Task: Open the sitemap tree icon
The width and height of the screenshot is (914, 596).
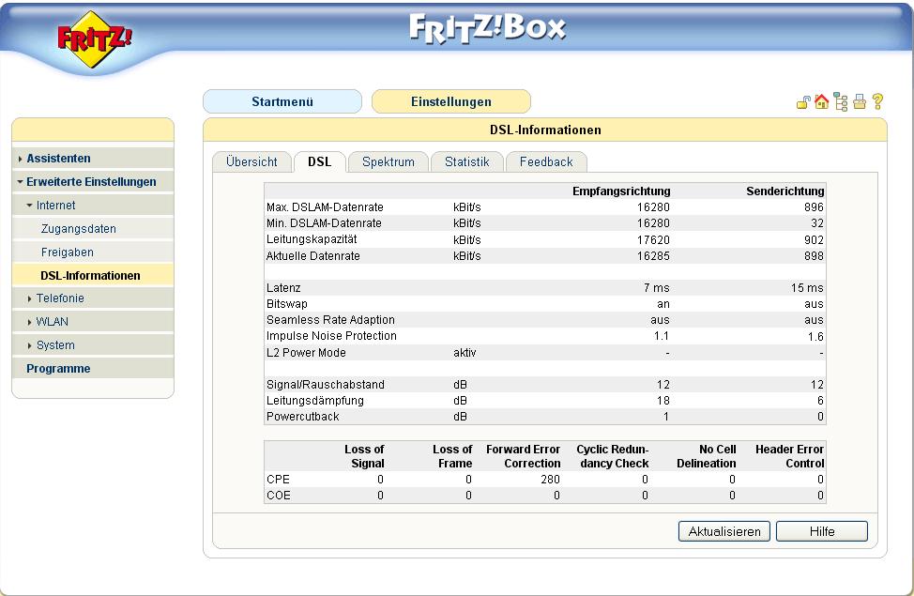Action: tap(840, 102)
